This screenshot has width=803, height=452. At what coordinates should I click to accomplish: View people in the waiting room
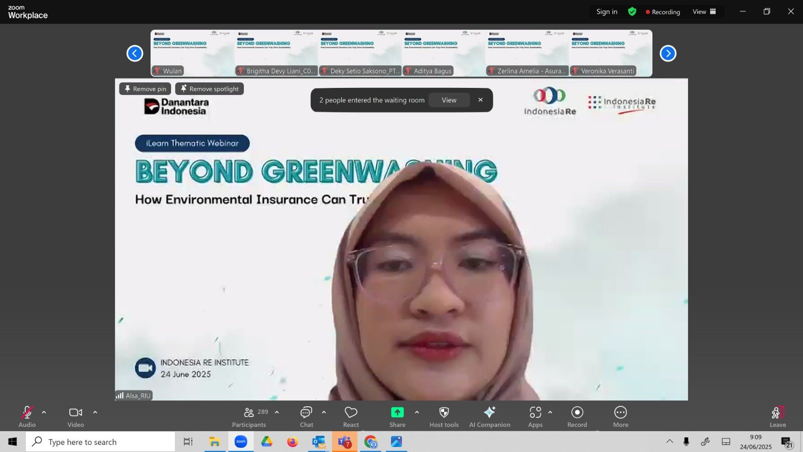[x=449, y=100]
